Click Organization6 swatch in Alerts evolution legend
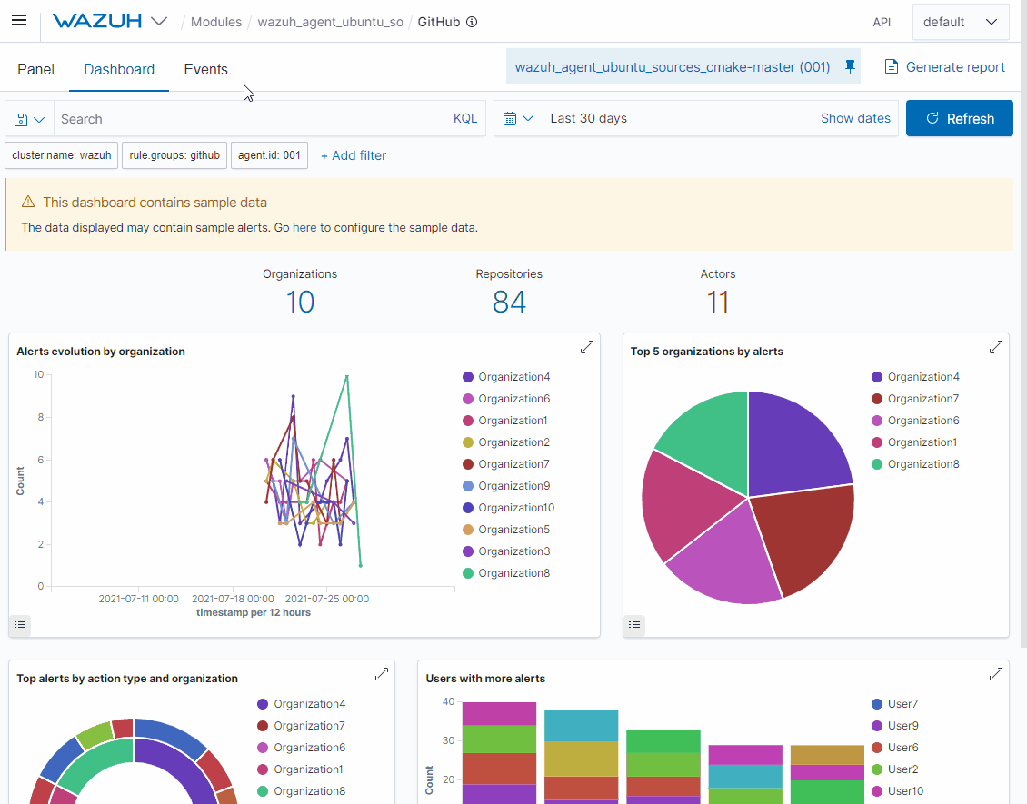Viewport: 1027px width, 804px height. (x=468, y=399)
